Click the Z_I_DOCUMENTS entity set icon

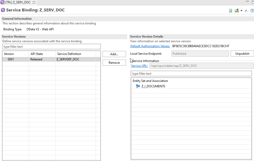[138, 86]
